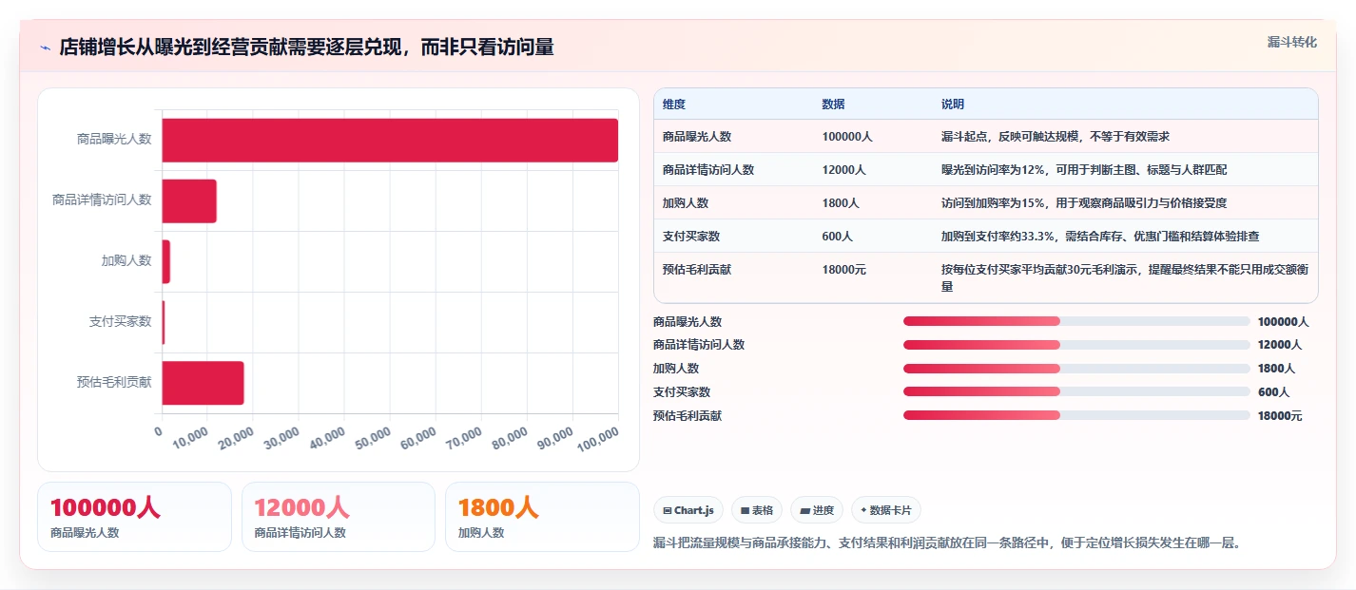
Task: Click table cell 18000元
Action: 844,270
